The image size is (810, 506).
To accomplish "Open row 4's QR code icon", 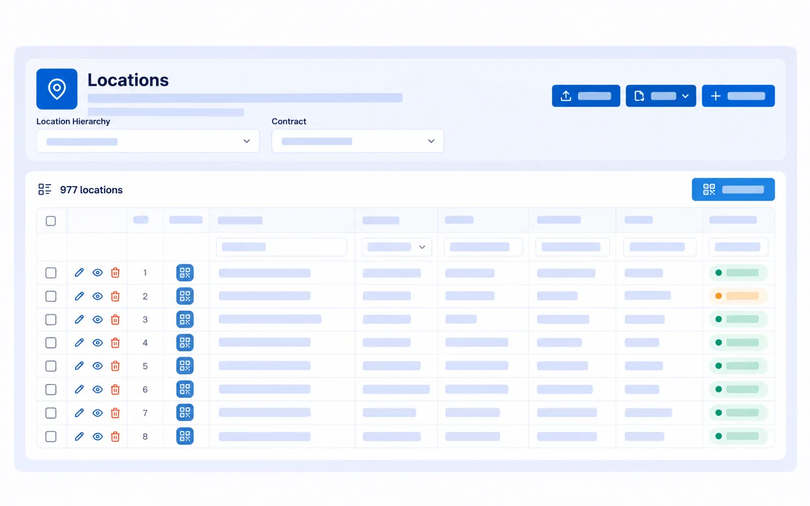I will tap(185, 343).
